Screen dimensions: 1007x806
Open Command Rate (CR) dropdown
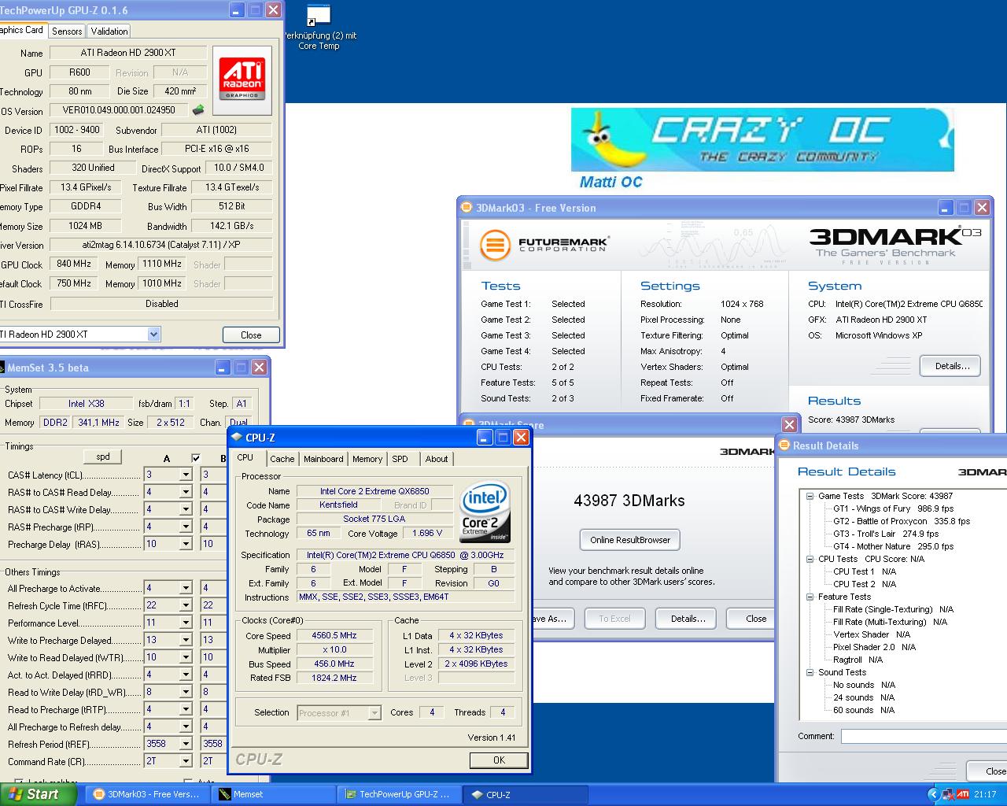coord(186,762)
